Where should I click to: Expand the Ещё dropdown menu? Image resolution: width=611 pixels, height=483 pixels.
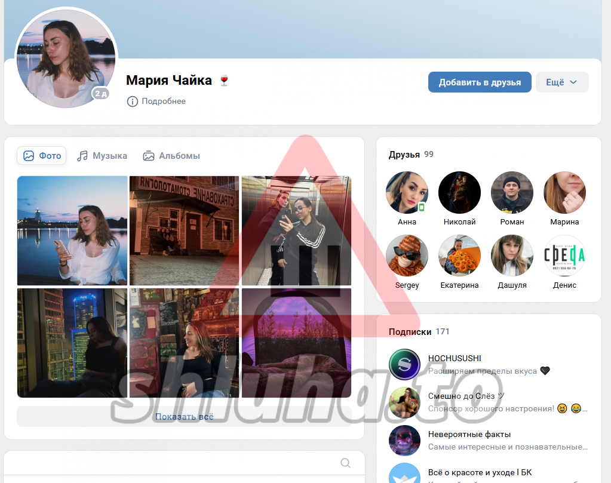pos(561,82)
